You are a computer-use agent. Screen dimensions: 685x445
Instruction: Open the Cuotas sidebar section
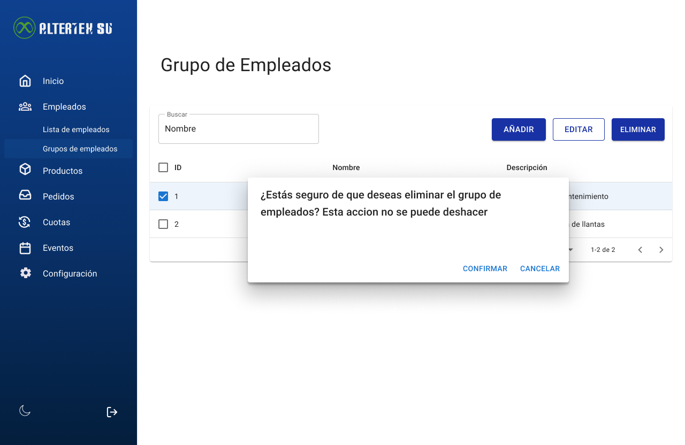point(68,223)
